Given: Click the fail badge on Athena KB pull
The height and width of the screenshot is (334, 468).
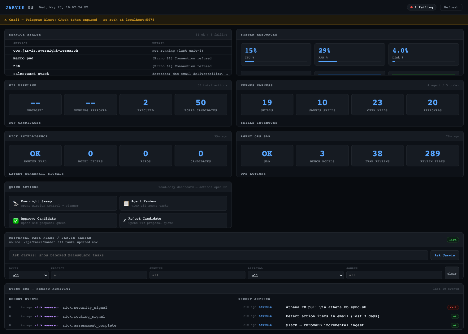Looking at the screenshot, I should (453, 307).
